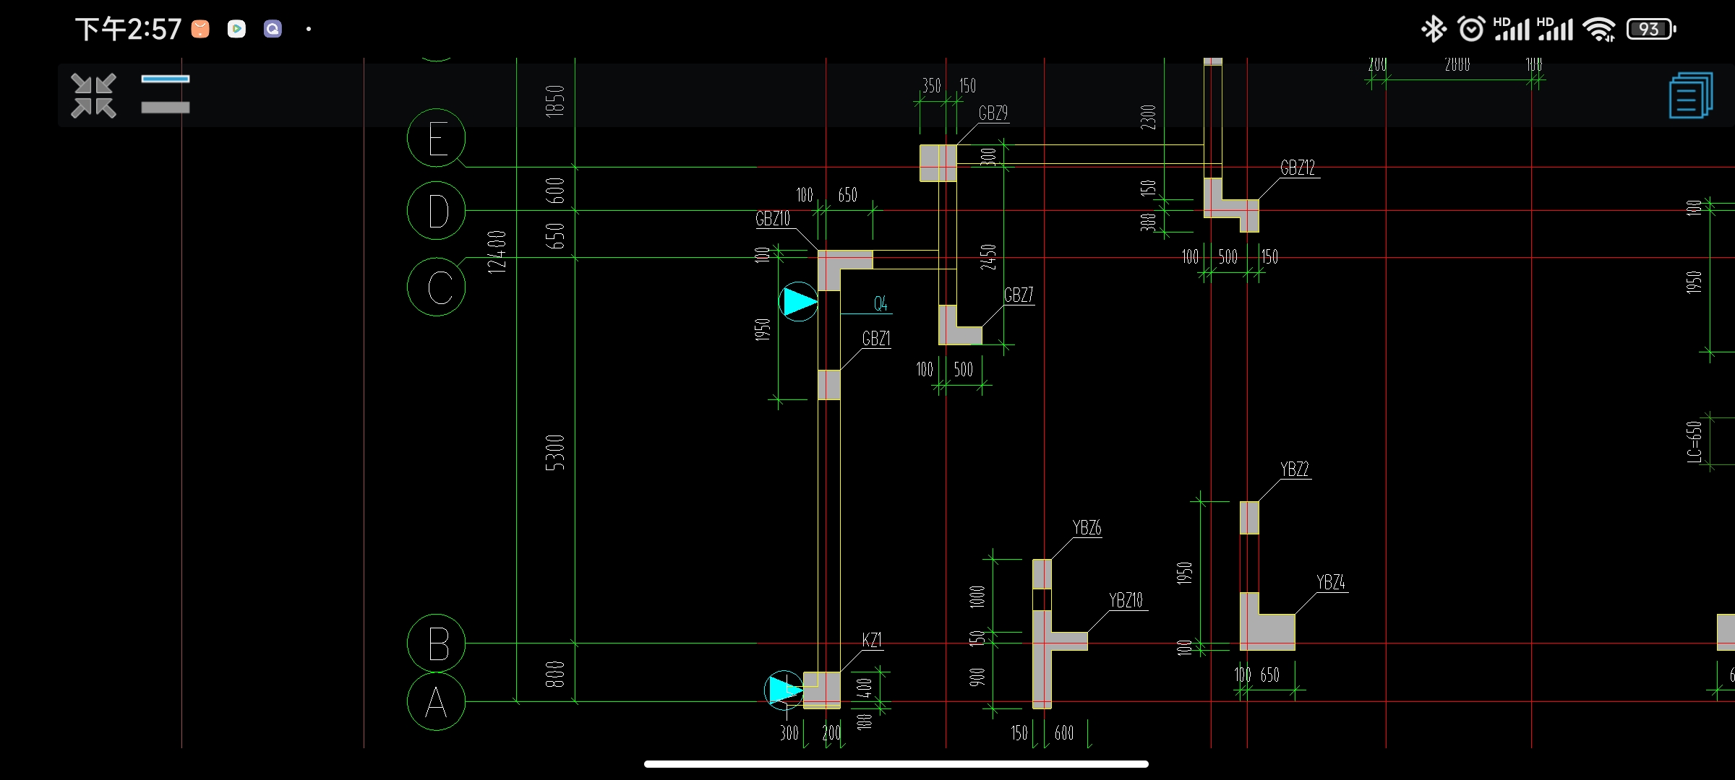Image resolution: width=1735 pixels, height=780 pixels.
Task: Tap the GBZ1 column label
Action: [x=876, y=339]
